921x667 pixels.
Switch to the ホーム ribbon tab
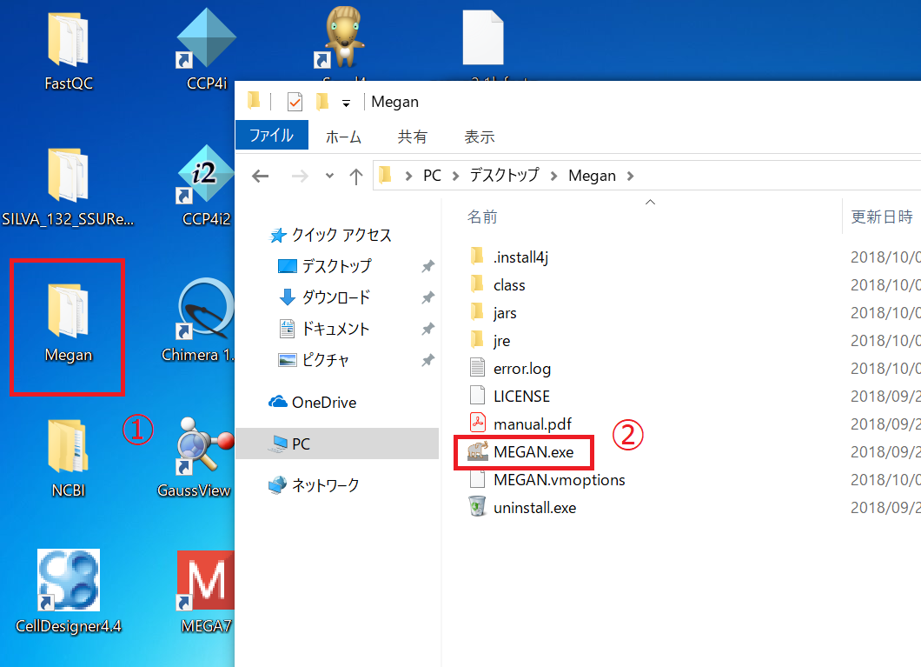click(x=343, y=137)
